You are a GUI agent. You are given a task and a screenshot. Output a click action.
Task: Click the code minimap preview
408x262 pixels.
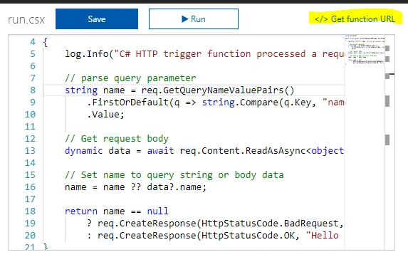365,49
